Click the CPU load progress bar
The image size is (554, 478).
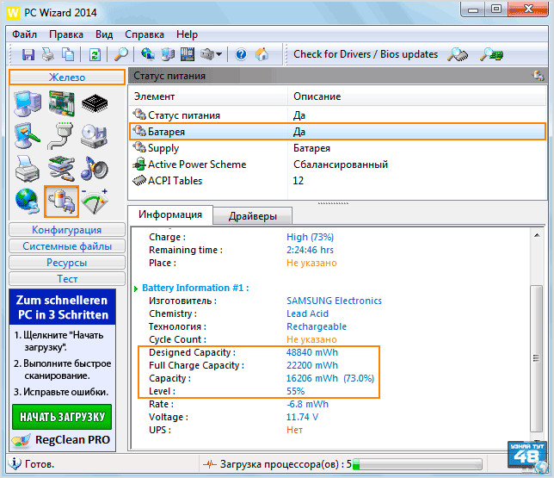click(417, 464)
